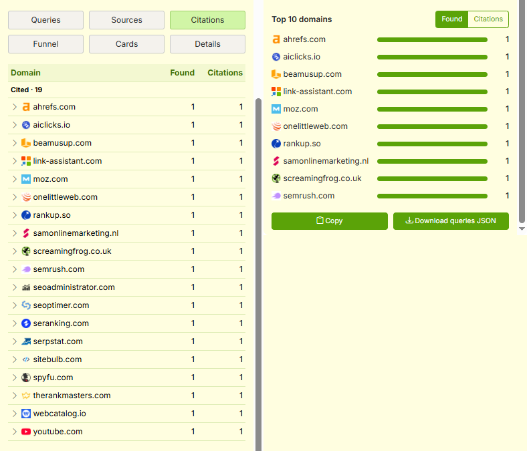The image size is (527, 451).
Task: Click the rankup.so favicon in domain table
Action: click(26, 215)
